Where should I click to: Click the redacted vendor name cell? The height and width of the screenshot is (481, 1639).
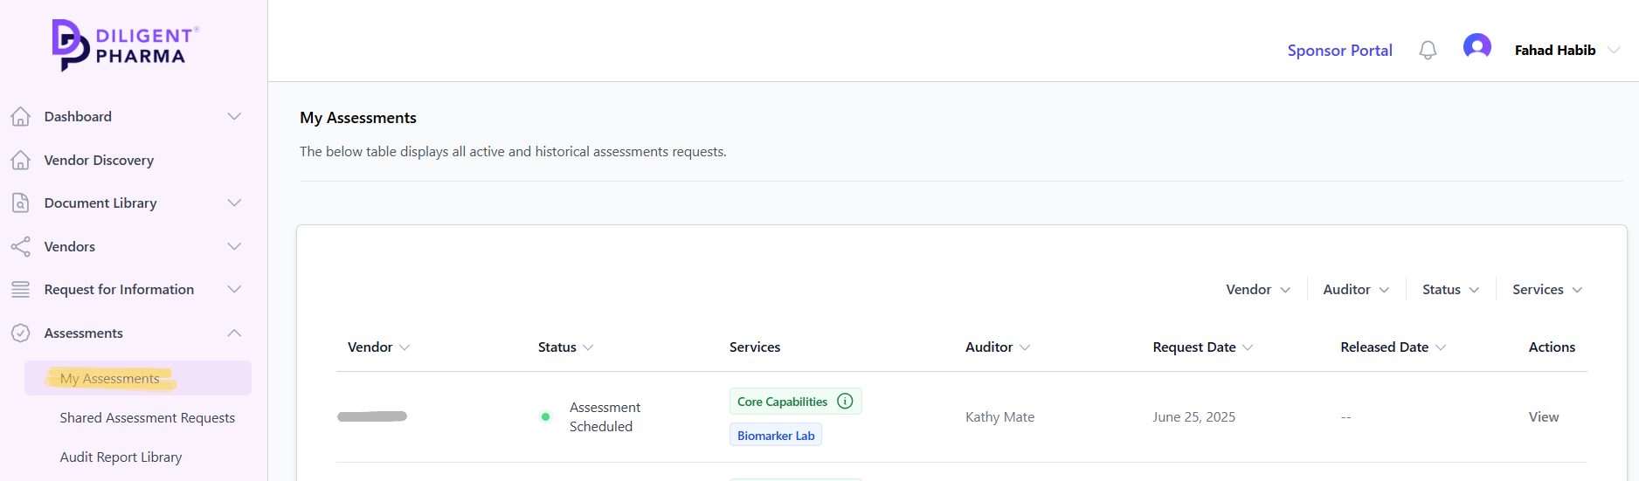tap(372, 416)
